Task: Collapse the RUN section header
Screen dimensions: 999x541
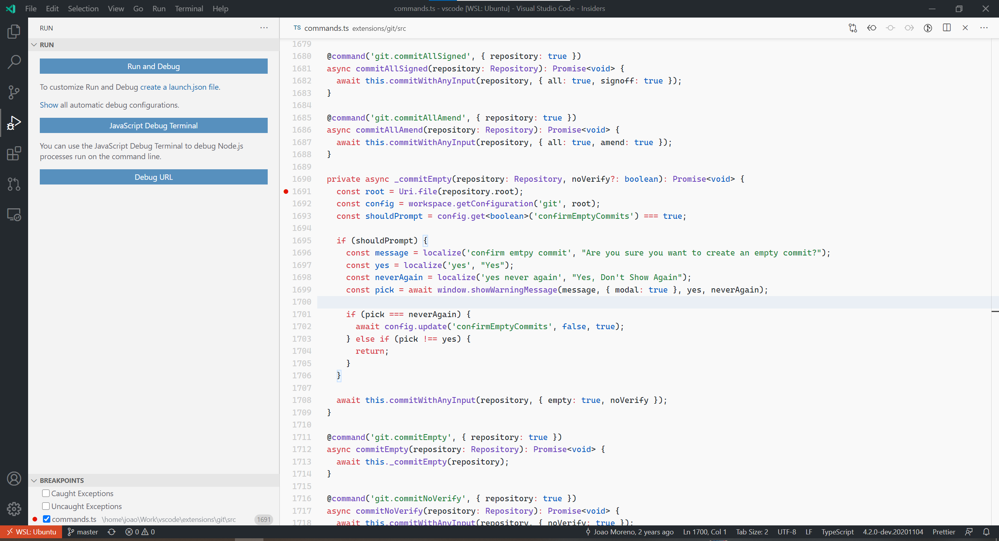Action: coord(154,45)
